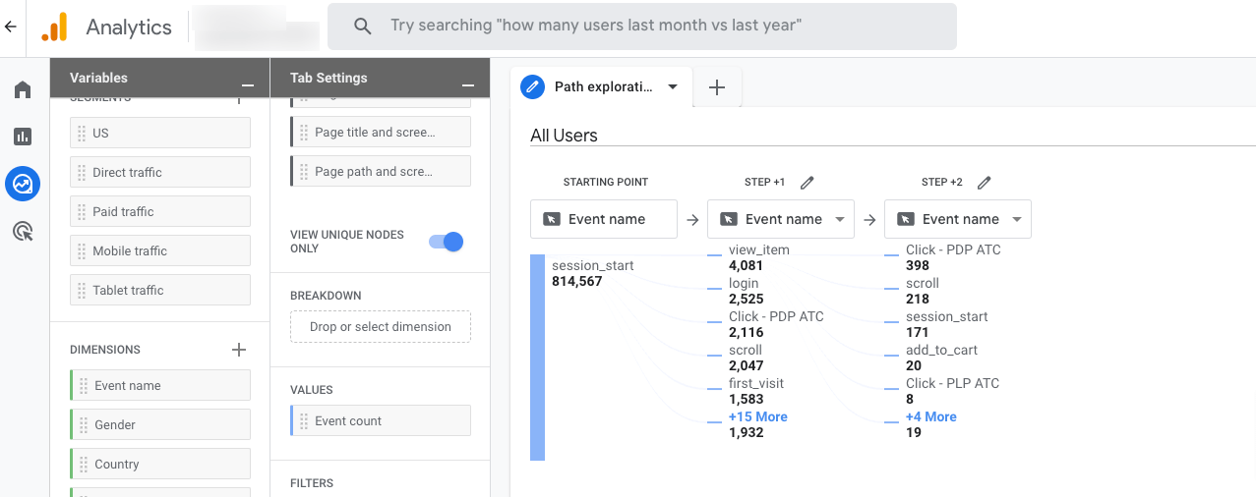This screenshot has height=497, width=1256.
Task: Click drag handle of Gender dimension
Action: point(84,424)
